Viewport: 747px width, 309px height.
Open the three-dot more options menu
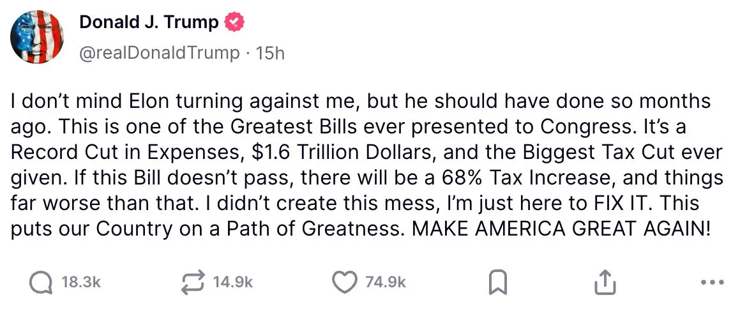click(713, 282)
